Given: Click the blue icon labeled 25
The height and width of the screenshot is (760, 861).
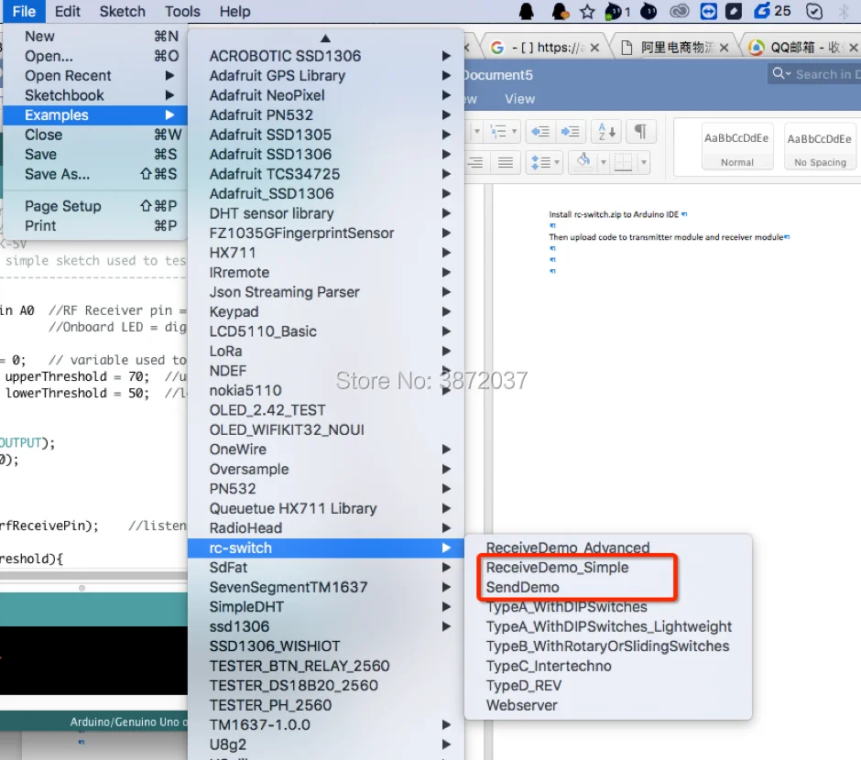Looking at the screenshot, I should pos(771,11).
